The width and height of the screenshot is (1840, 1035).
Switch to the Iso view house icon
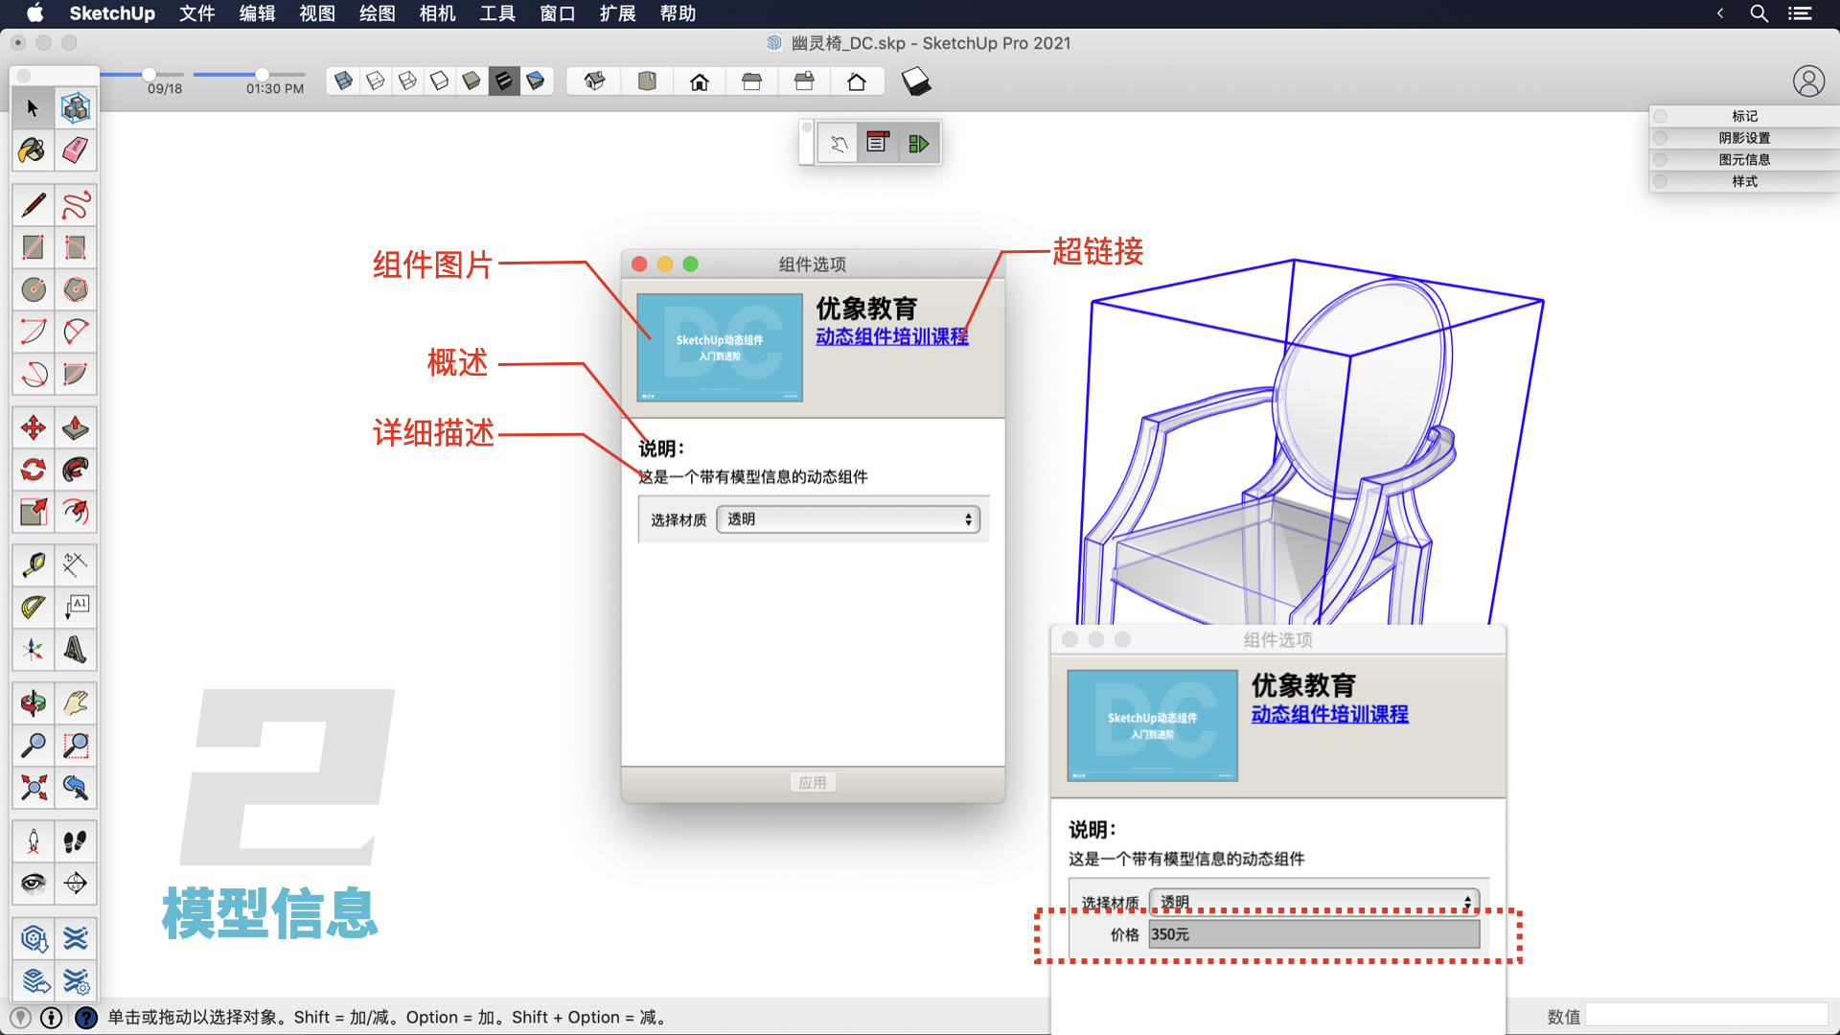coord(594,81)
